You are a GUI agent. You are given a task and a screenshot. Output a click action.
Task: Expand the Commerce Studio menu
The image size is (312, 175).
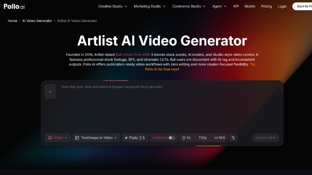(189, 6)
